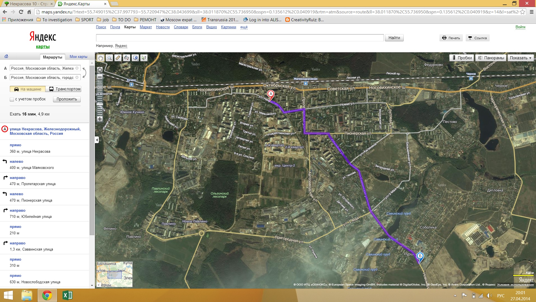Select the 'what is here' info cursor tool
This screenshot has height=302, width=536.
tap(144, 58)
